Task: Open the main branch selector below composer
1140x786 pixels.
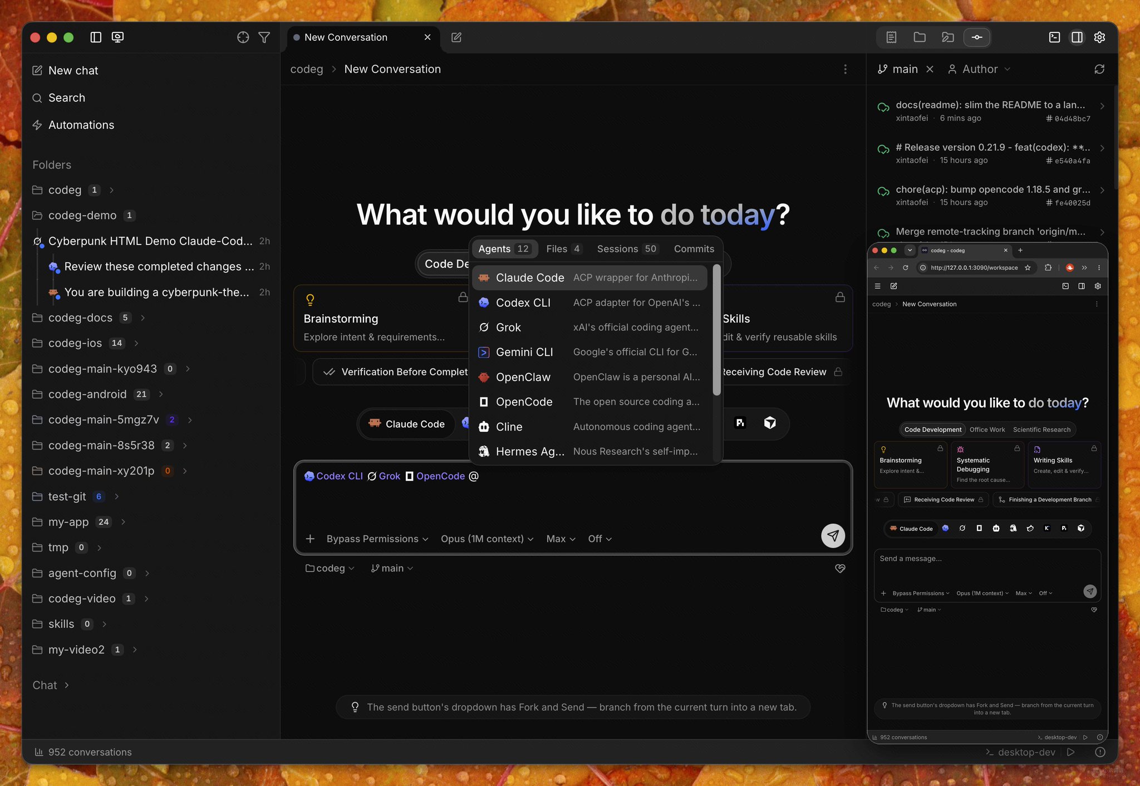Action: [x=392, y=568]
